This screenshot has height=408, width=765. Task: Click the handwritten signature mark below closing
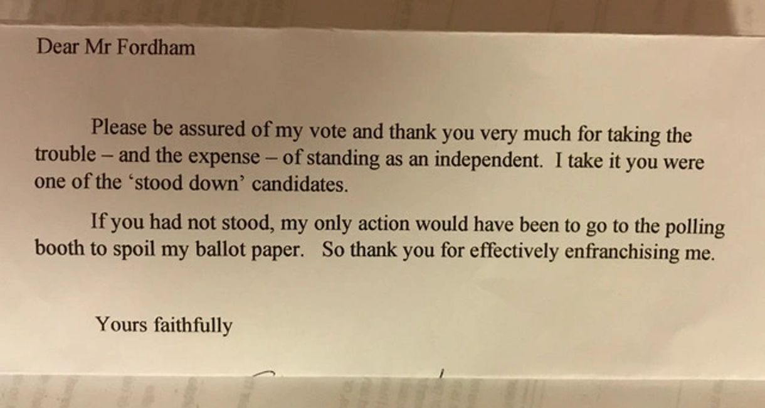click(265, 373)
